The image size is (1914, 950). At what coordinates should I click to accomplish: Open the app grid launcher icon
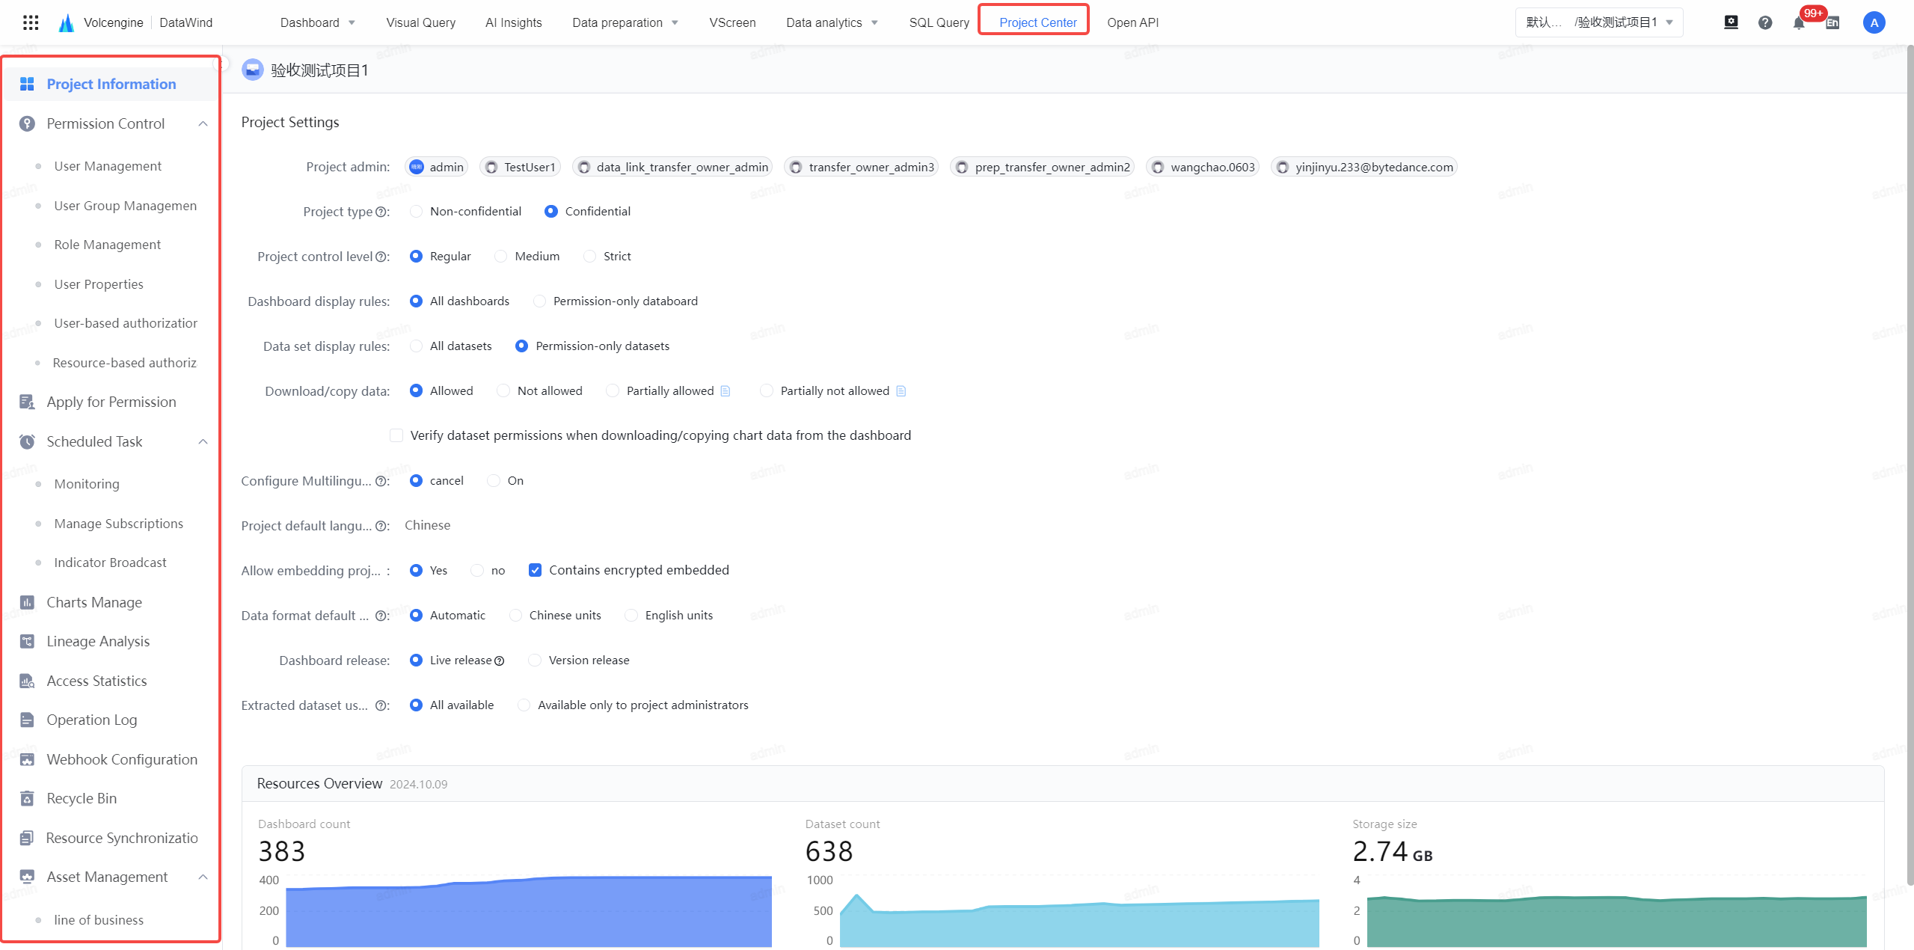point(31,22)
